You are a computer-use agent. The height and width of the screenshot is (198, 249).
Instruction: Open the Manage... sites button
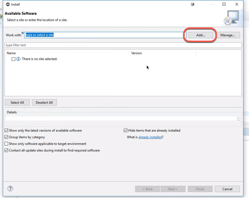coord(227,35)
